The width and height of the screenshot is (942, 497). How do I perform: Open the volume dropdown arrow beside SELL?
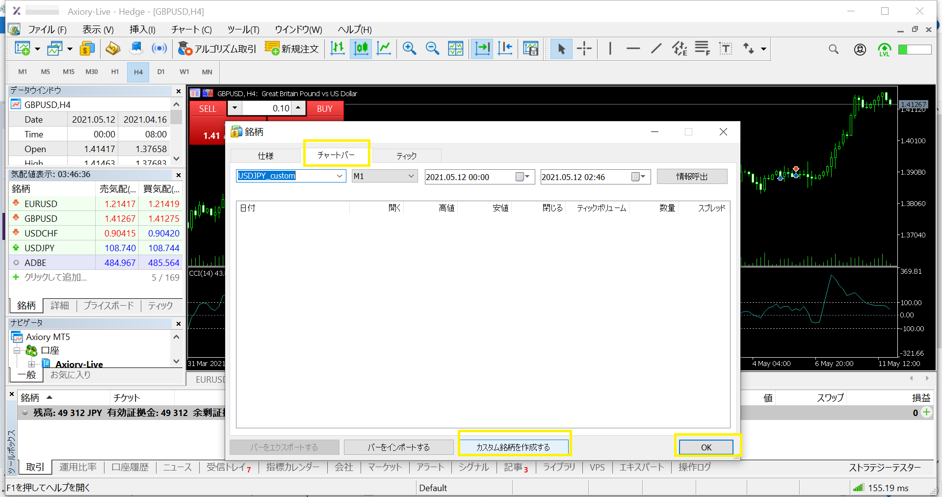[235, 108]
